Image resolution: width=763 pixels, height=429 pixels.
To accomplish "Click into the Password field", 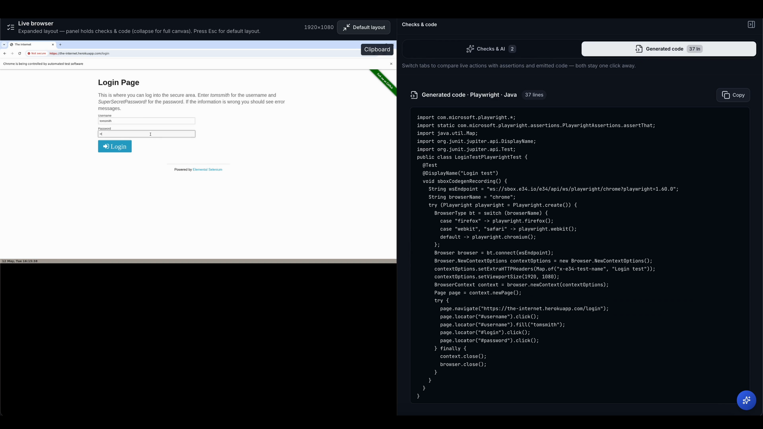I will click(x=147, y=134).
